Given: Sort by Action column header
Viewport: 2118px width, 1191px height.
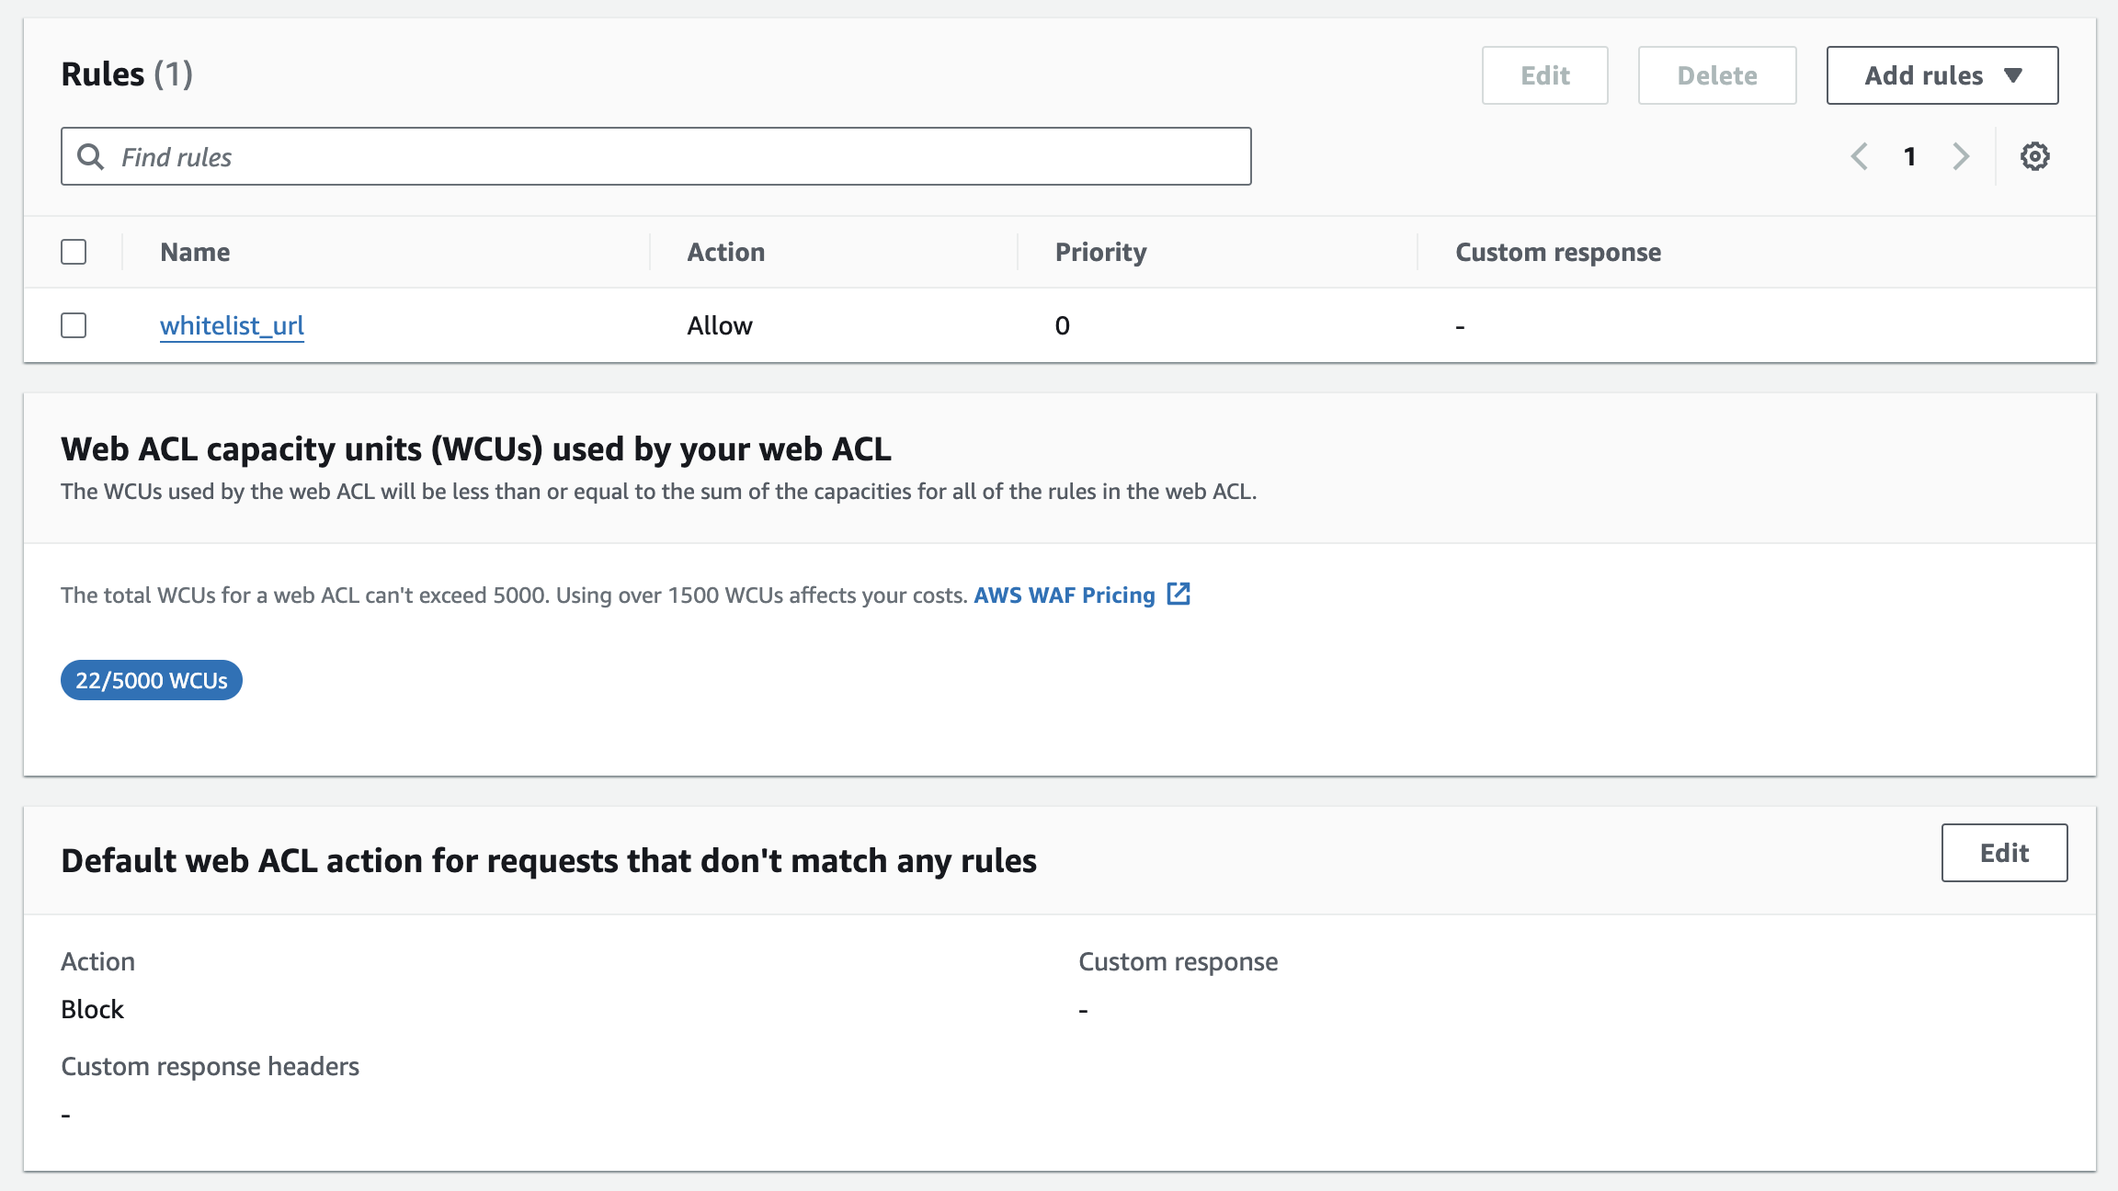Looking at the screenshot, I should coord(725,252).
